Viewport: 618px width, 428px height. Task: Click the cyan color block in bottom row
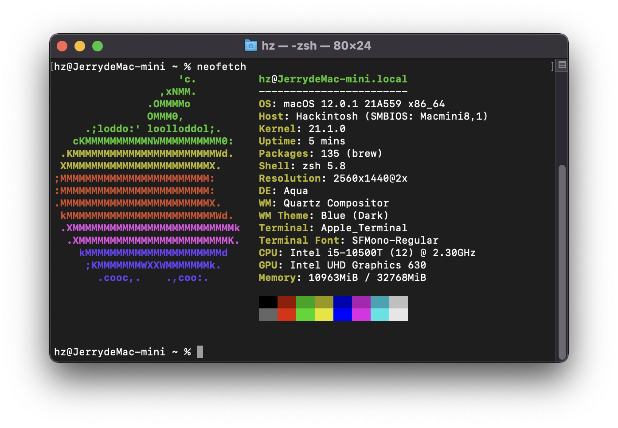tap(380, 315)
